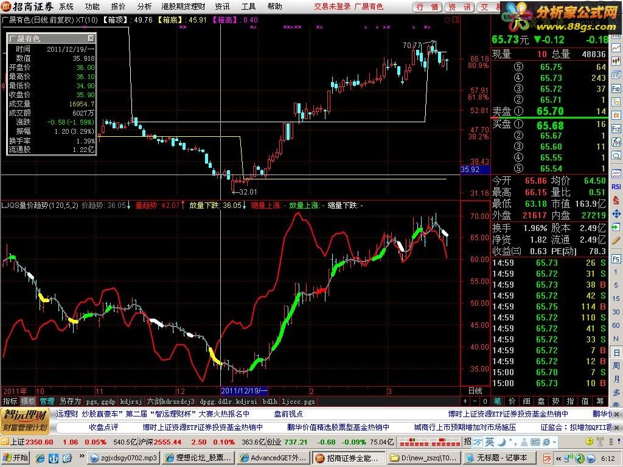Screen dimensions: 623x467
Task: Open the 港股期货理财 menu
Action: point(184,6)
